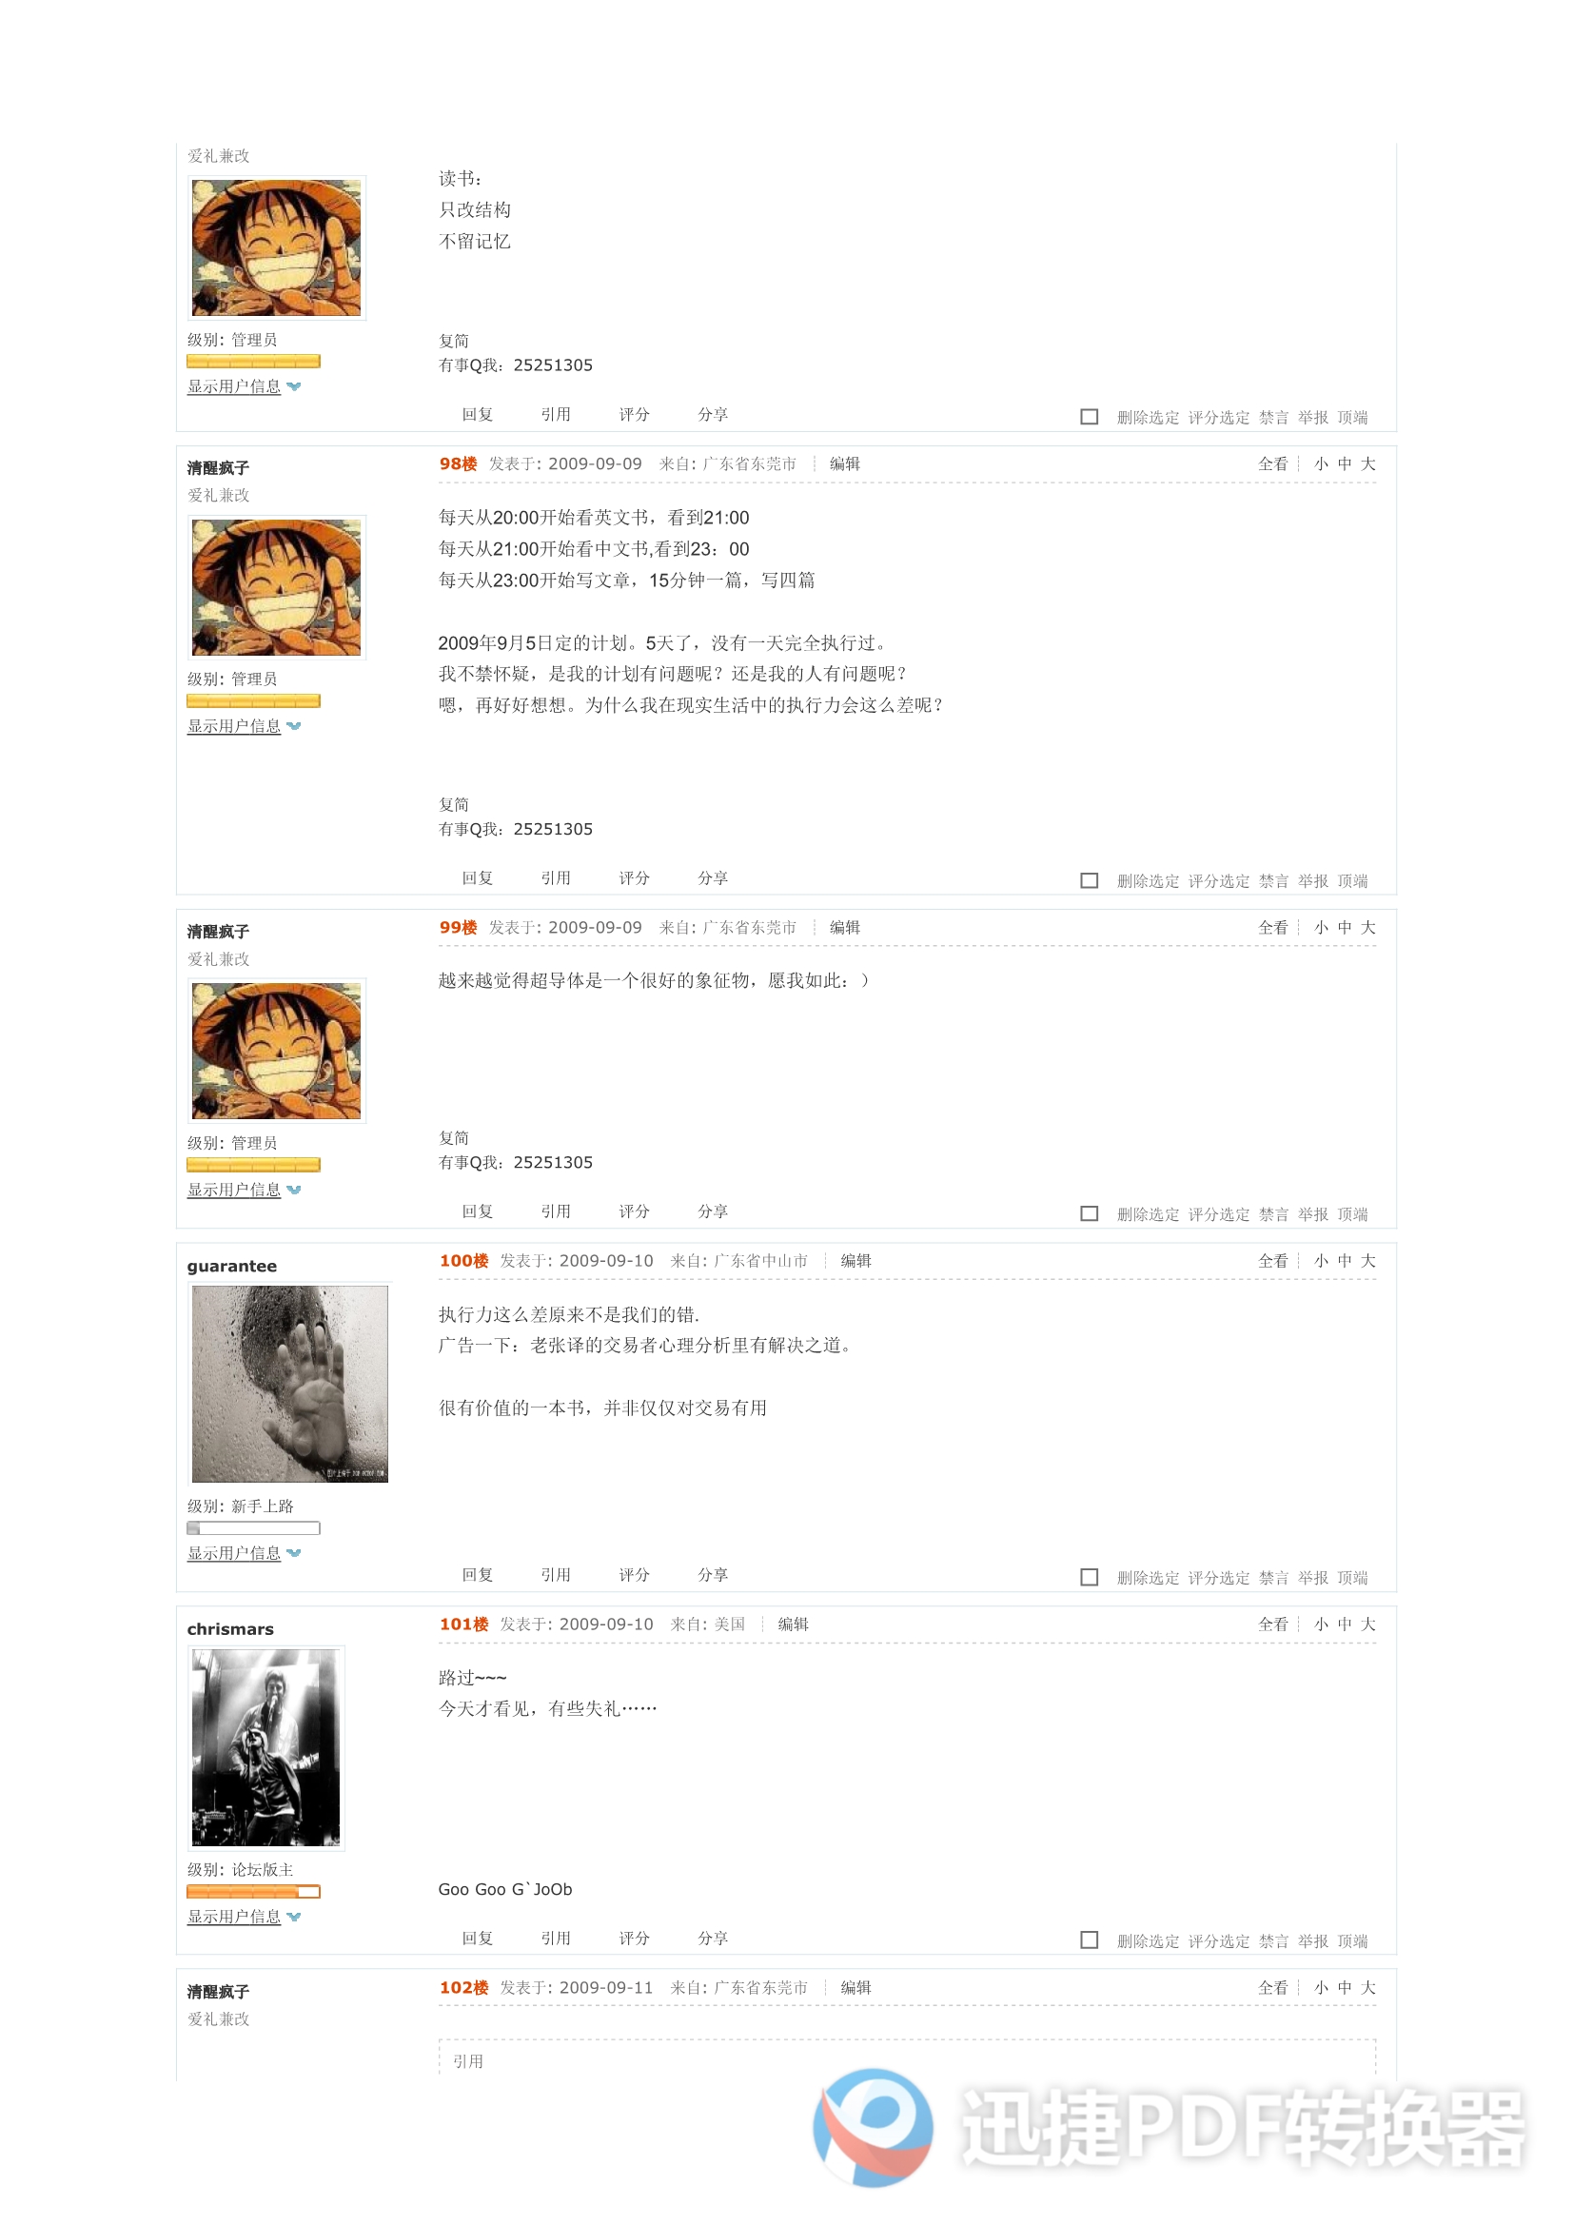Tick the select checkbox for post 100

(x=1089, y=1577)
